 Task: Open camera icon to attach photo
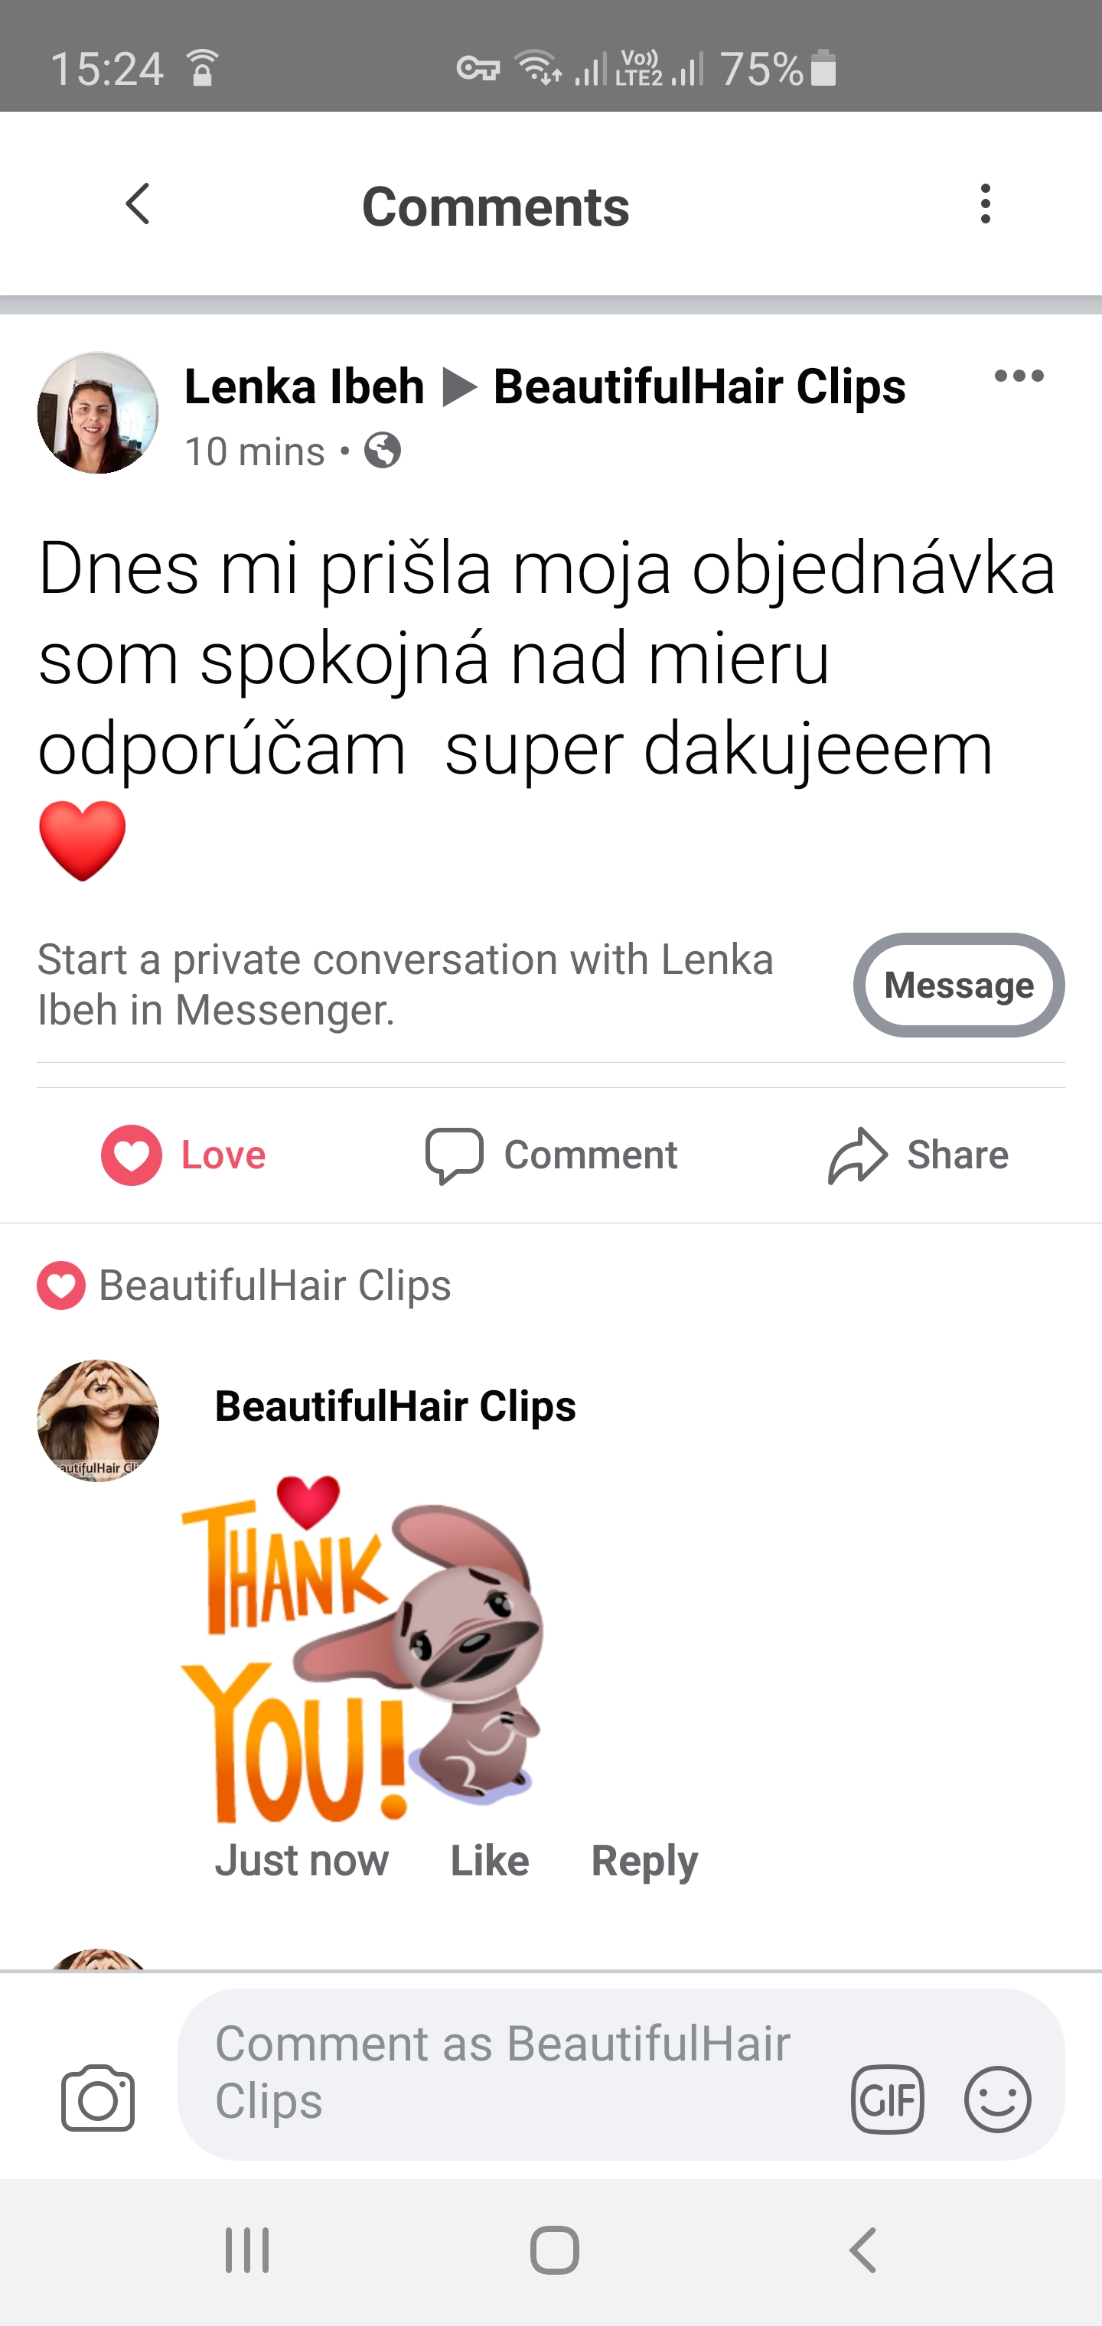[97, 2097]
